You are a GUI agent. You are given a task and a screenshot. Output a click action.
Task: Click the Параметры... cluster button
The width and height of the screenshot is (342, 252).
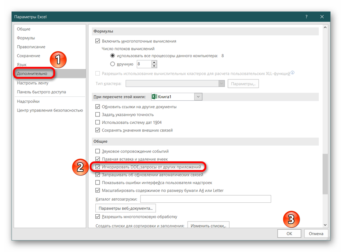click(243, 84)
